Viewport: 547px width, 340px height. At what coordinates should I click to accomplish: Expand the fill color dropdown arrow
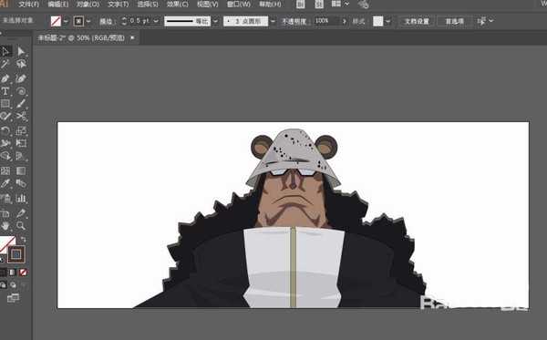pyautogui.click(x=66, y=21)
